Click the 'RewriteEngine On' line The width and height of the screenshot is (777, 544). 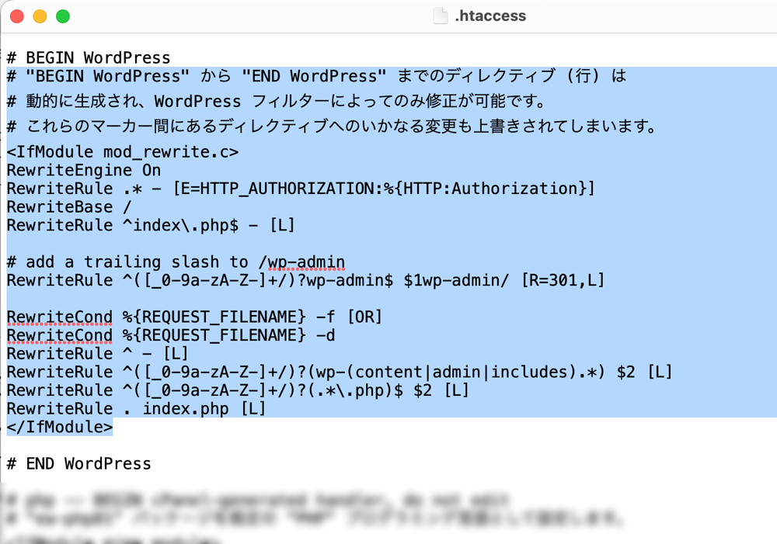point(83,170)
